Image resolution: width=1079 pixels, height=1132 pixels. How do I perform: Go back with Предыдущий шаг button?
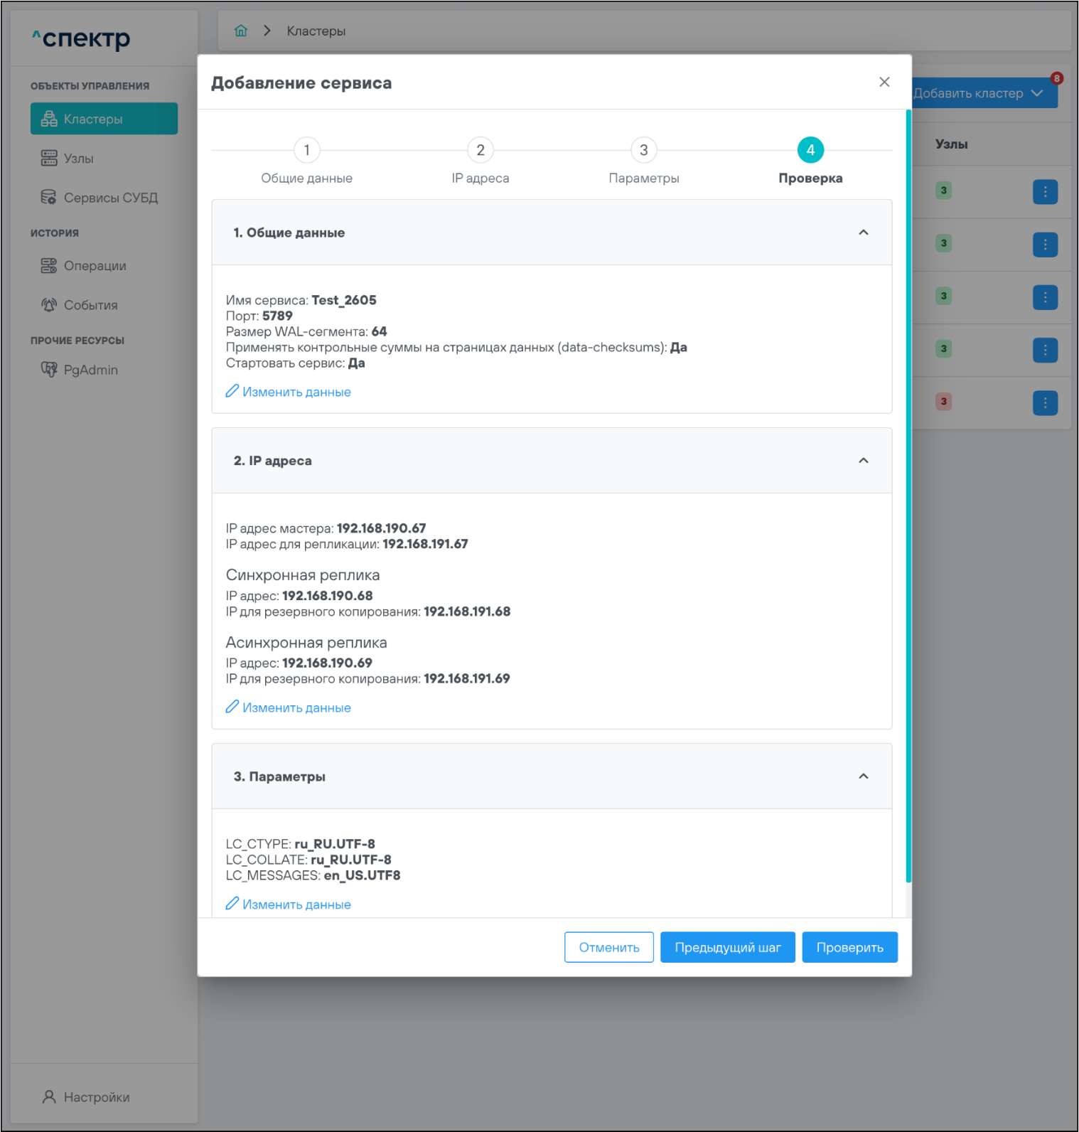pos(728,947)
